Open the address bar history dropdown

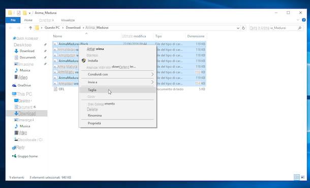point(238,28)
